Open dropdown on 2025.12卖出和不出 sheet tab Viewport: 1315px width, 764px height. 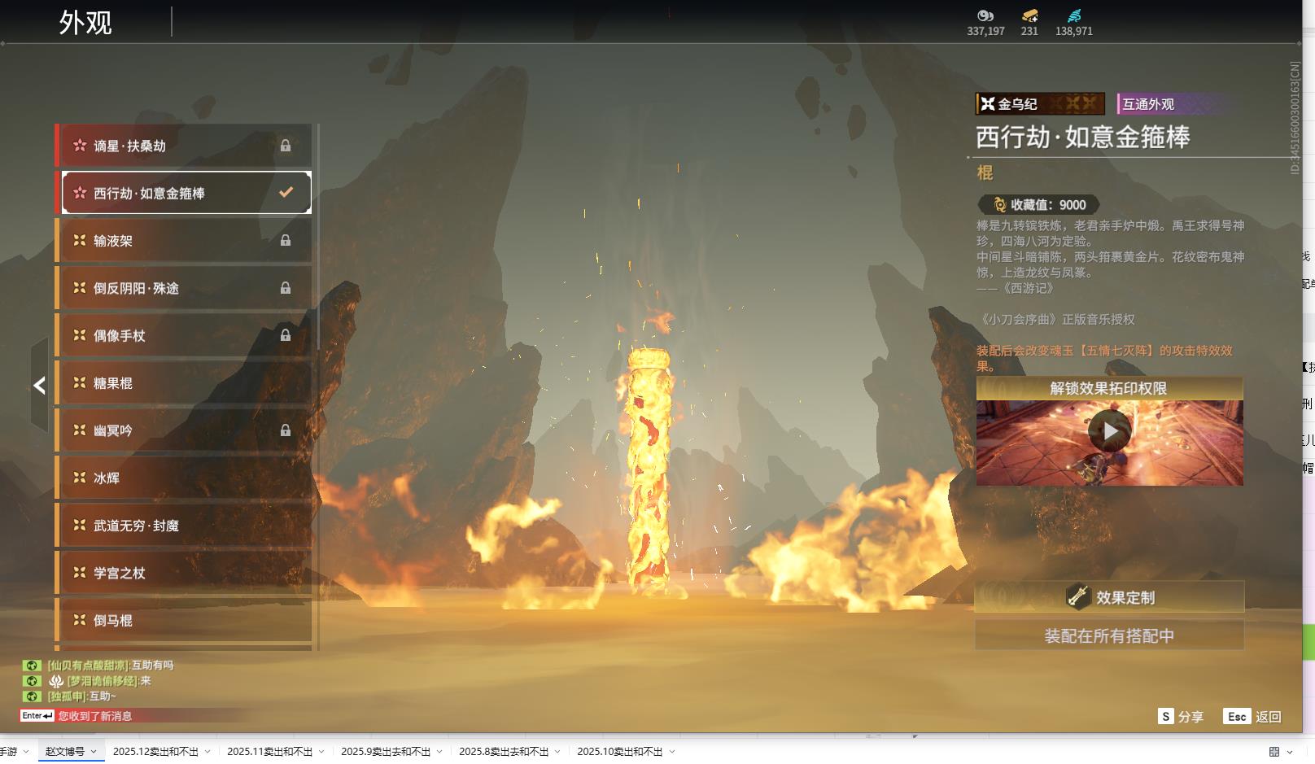coord(208,752)
